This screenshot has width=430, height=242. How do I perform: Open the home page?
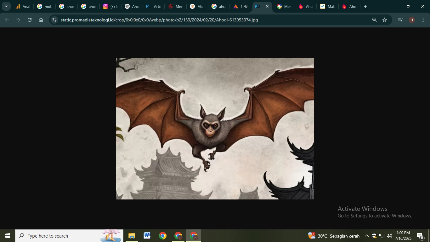click(41, 20)
